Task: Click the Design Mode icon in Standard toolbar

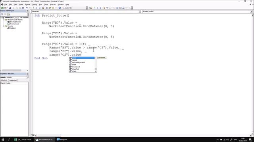Action: coord(43,8)
